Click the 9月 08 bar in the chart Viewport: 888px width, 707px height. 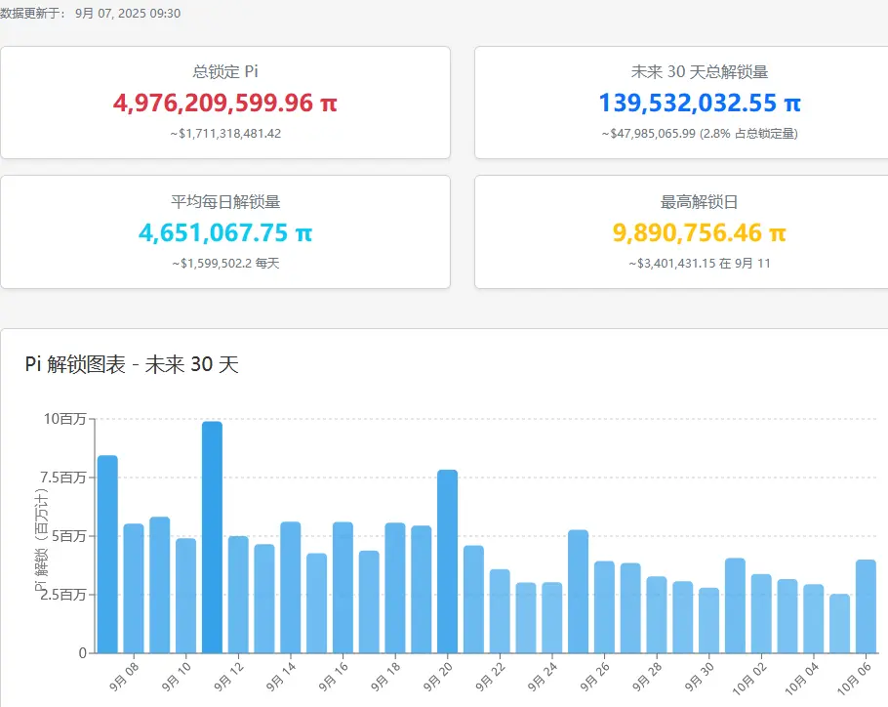[134, 589]
